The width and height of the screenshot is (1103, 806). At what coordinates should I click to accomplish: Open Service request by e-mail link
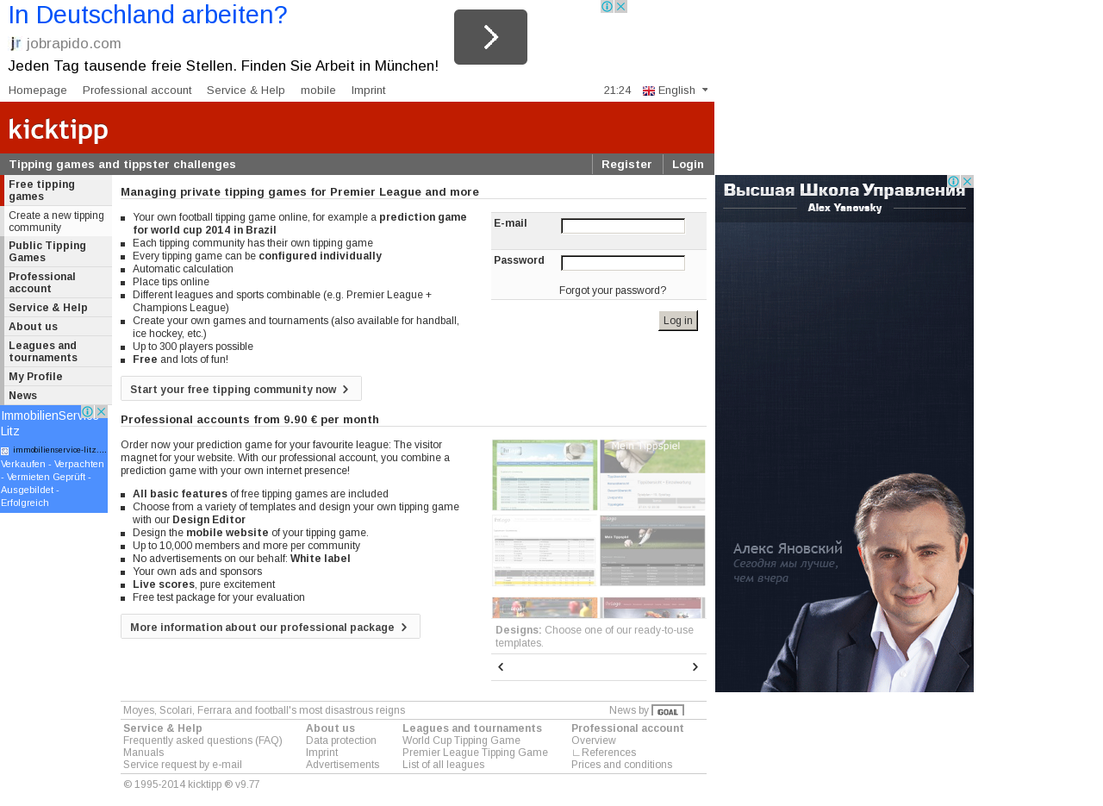point(183,765)
